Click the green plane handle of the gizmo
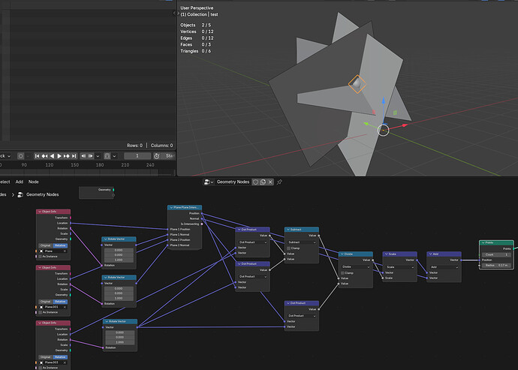Screen dimensions: 518x370 coord(395,113)
